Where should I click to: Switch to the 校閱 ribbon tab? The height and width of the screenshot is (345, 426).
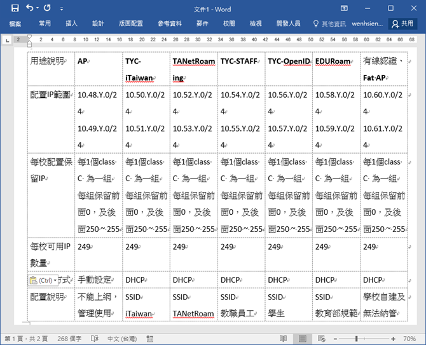click(x=229, y=24)
